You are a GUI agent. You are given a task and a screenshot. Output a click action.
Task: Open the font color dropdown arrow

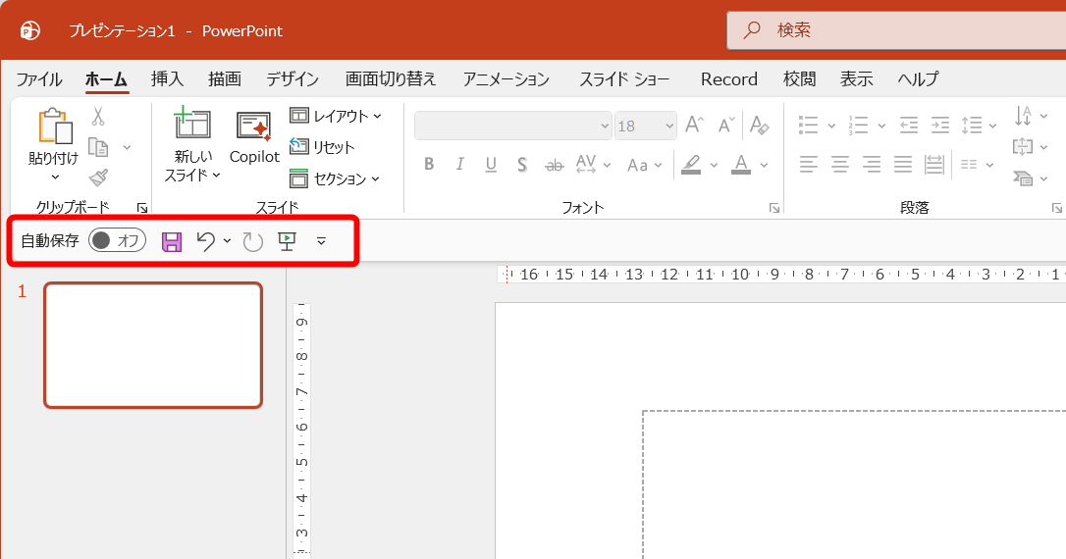(x=764, y=165)
